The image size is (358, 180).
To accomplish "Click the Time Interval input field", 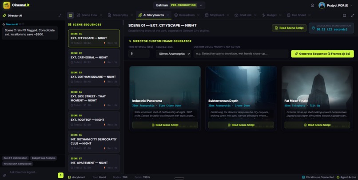I will click(x=139, y=54).
